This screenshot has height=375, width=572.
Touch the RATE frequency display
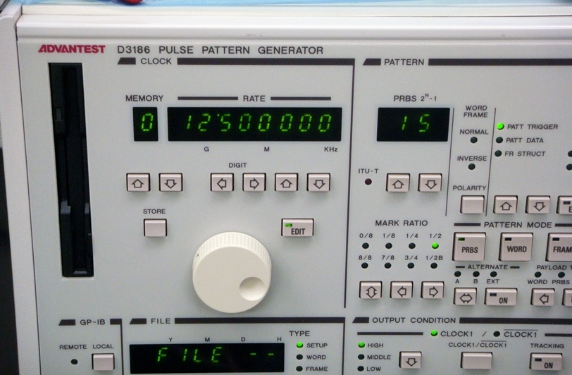[254, 124]
